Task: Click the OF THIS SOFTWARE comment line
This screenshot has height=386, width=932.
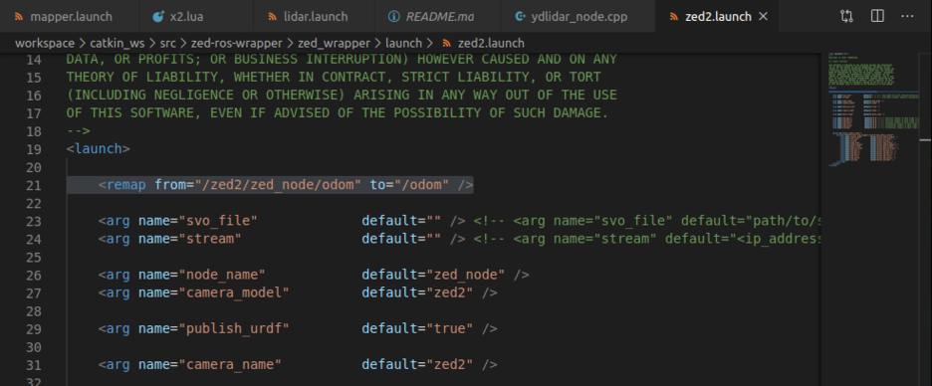Action: (x=338, y=112)
